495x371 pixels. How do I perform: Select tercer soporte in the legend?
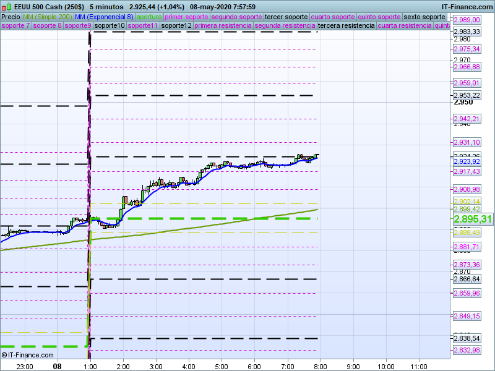pos(286,17)
